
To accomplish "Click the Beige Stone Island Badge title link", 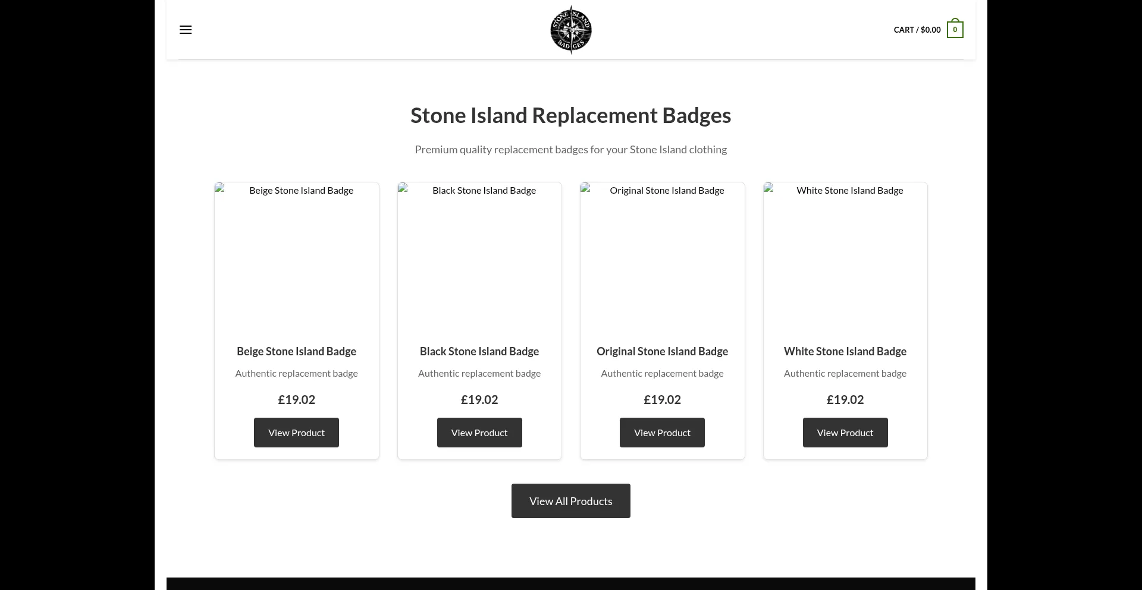I will pyautogui.click(x=296, y=351).
